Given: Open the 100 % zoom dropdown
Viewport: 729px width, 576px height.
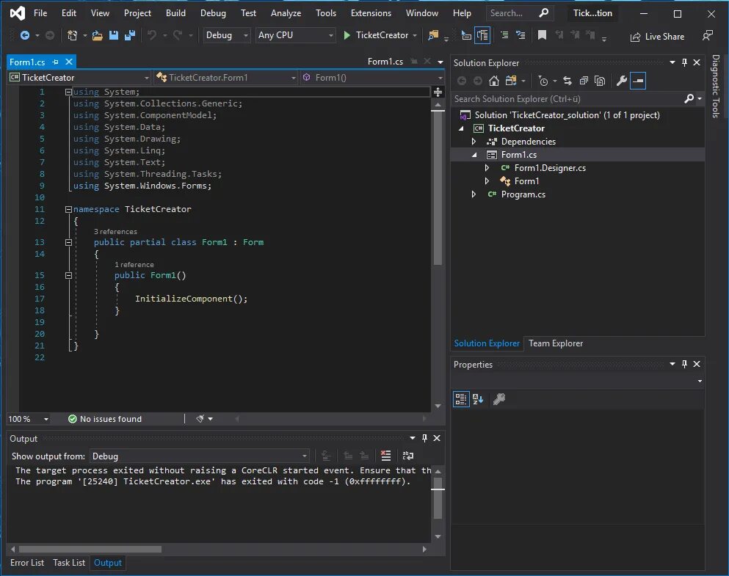Looking at the screenshot, I should (x=28, y=419).
